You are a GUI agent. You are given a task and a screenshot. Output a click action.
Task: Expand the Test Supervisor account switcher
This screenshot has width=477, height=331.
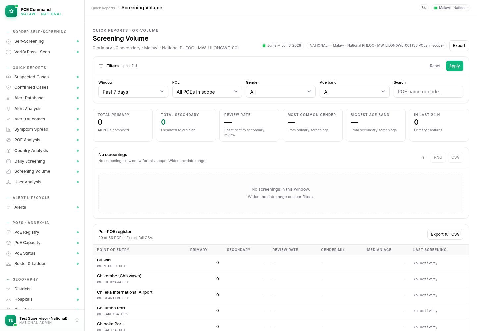[x=77, y=320]
